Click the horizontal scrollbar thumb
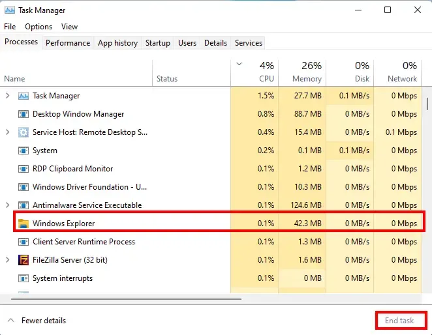This screenshot has height=335, width=432. click(126, 299)
